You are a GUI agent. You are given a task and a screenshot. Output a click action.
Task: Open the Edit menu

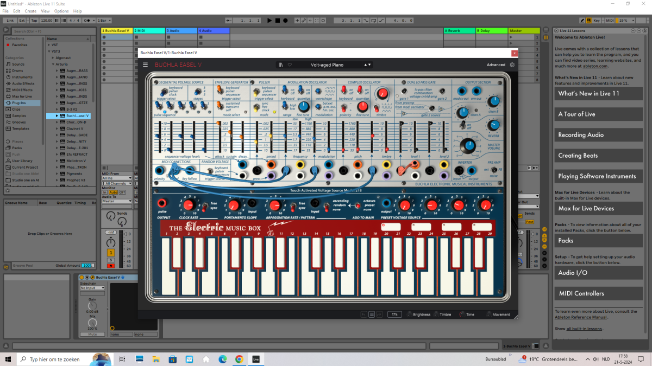(17, 11)
